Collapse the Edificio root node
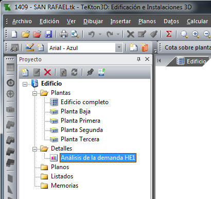211x199 pixels. [x=25, y=84]
